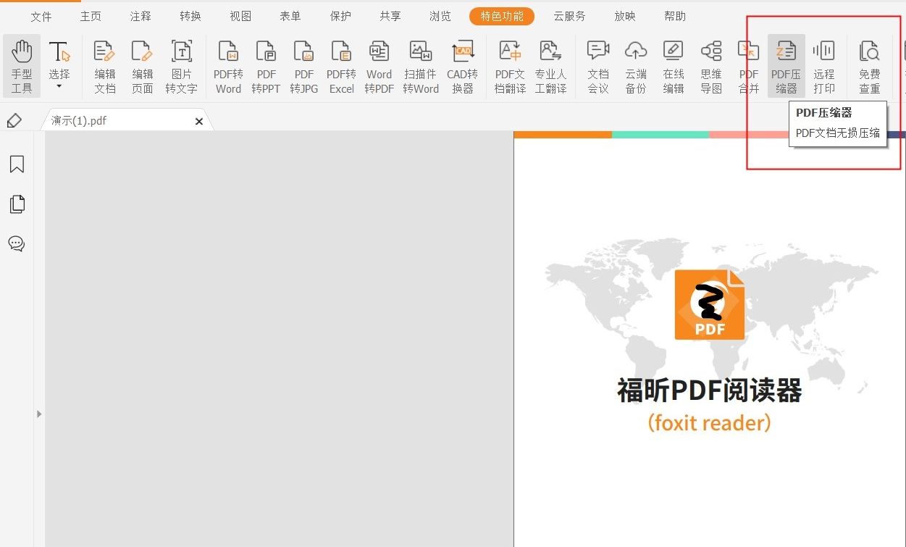Expand the collapsed side panel arrow
Image resolution: width=906 pixels, height=547 pixels.
coord(39,414)
